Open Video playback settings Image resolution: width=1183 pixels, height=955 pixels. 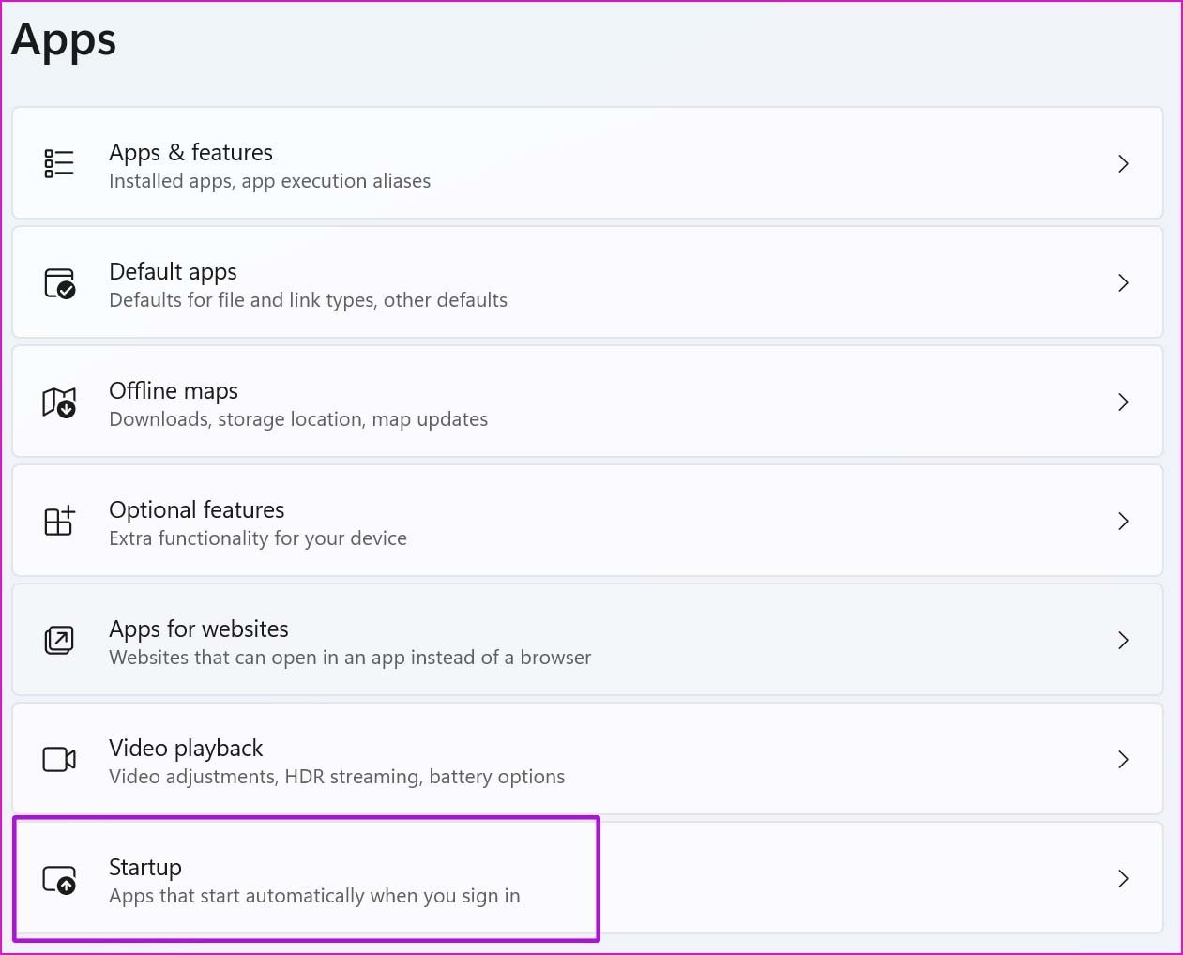(587, 759)
